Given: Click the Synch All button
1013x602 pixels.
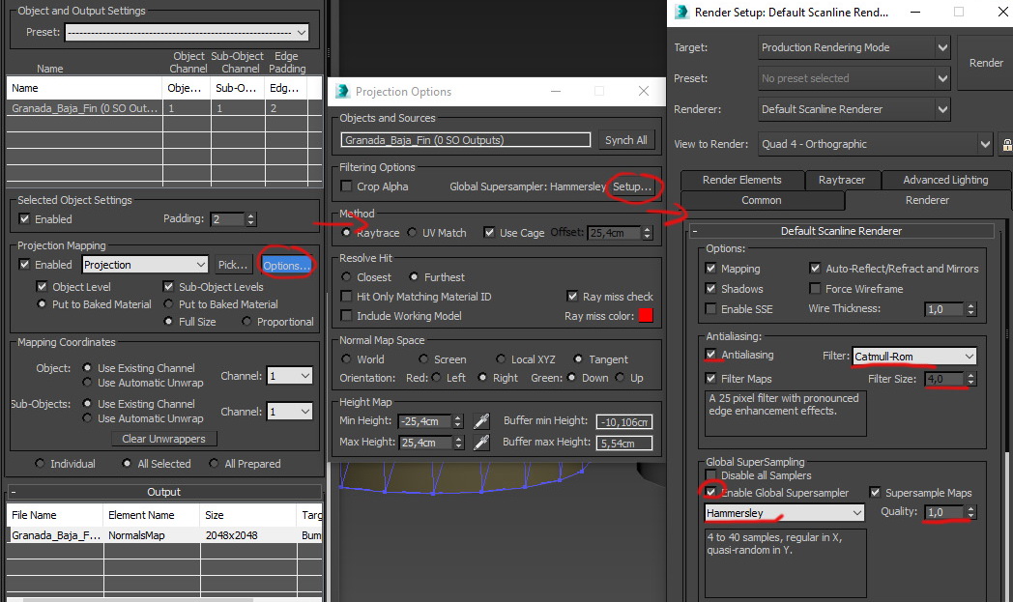Looking at the screenshot, I should (625, 139).
